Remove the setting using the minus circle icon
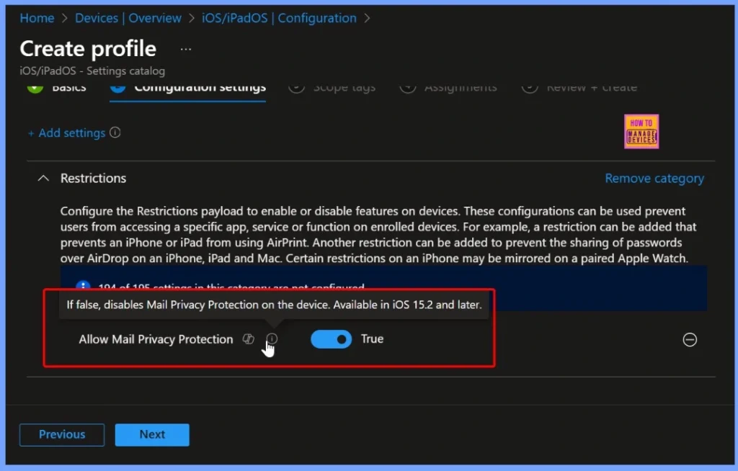 (690, 339)
